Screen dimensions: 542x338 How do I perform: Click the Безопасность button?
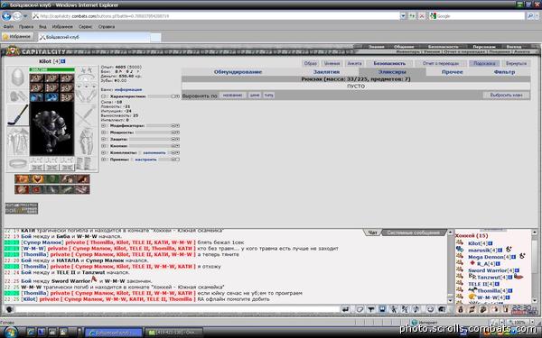click(389, 63)
